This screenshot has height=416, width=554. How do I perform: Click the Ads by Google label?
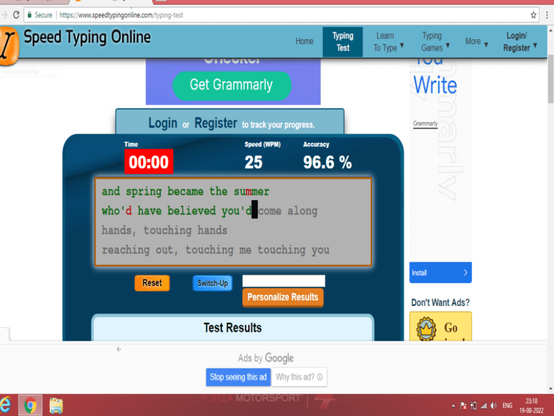pyautogui.click(x=266, y=358)
